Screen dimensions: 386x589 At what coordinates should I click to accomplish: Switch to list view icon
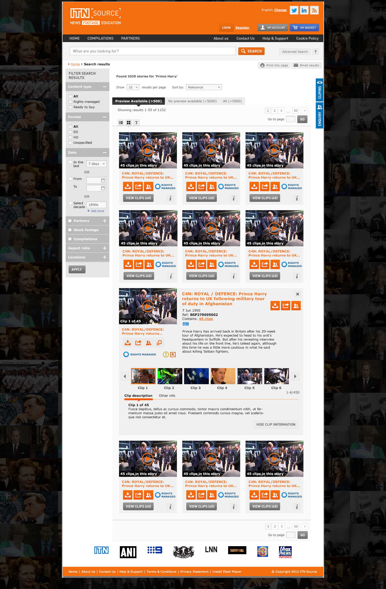121,123
